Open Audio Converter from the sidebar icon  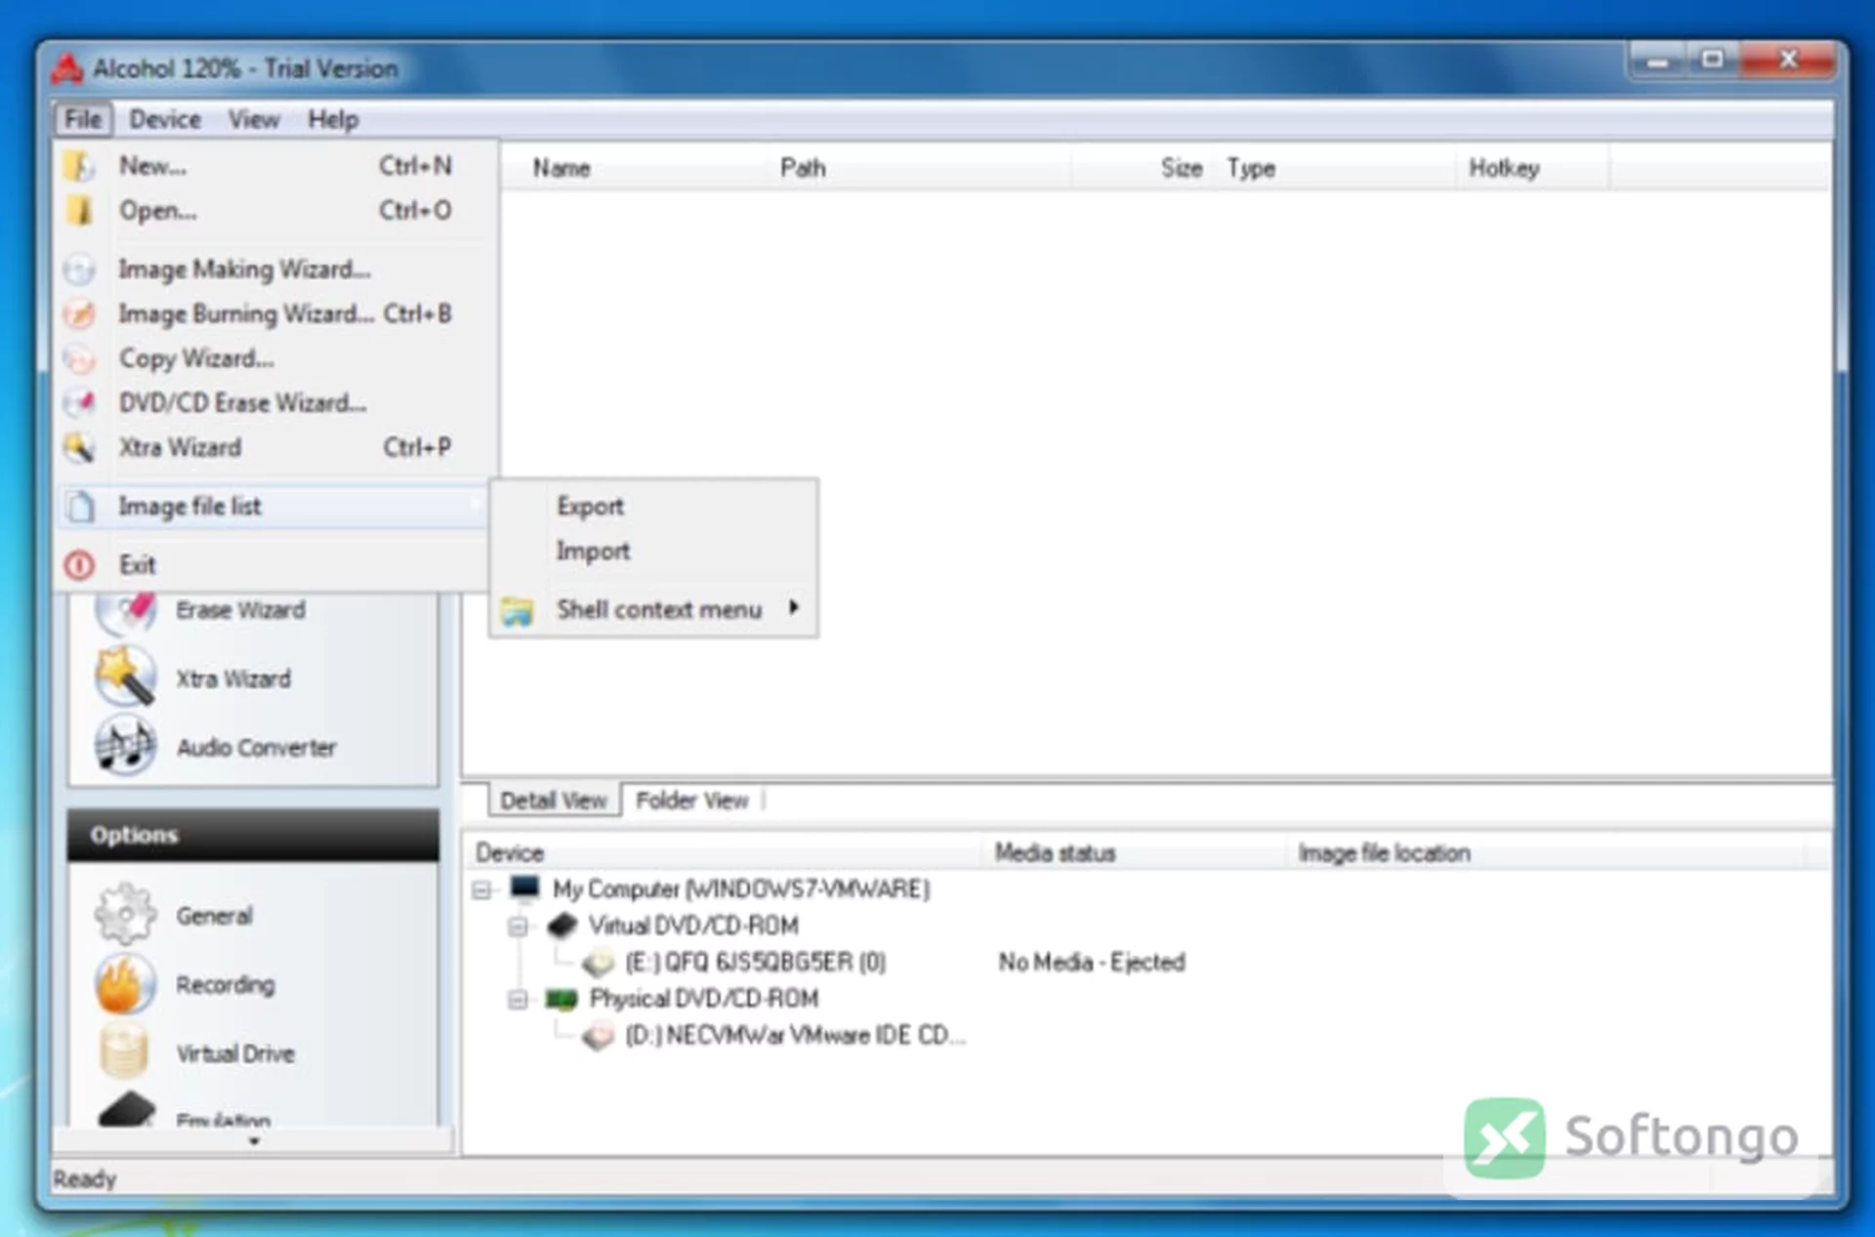[125, 745]
